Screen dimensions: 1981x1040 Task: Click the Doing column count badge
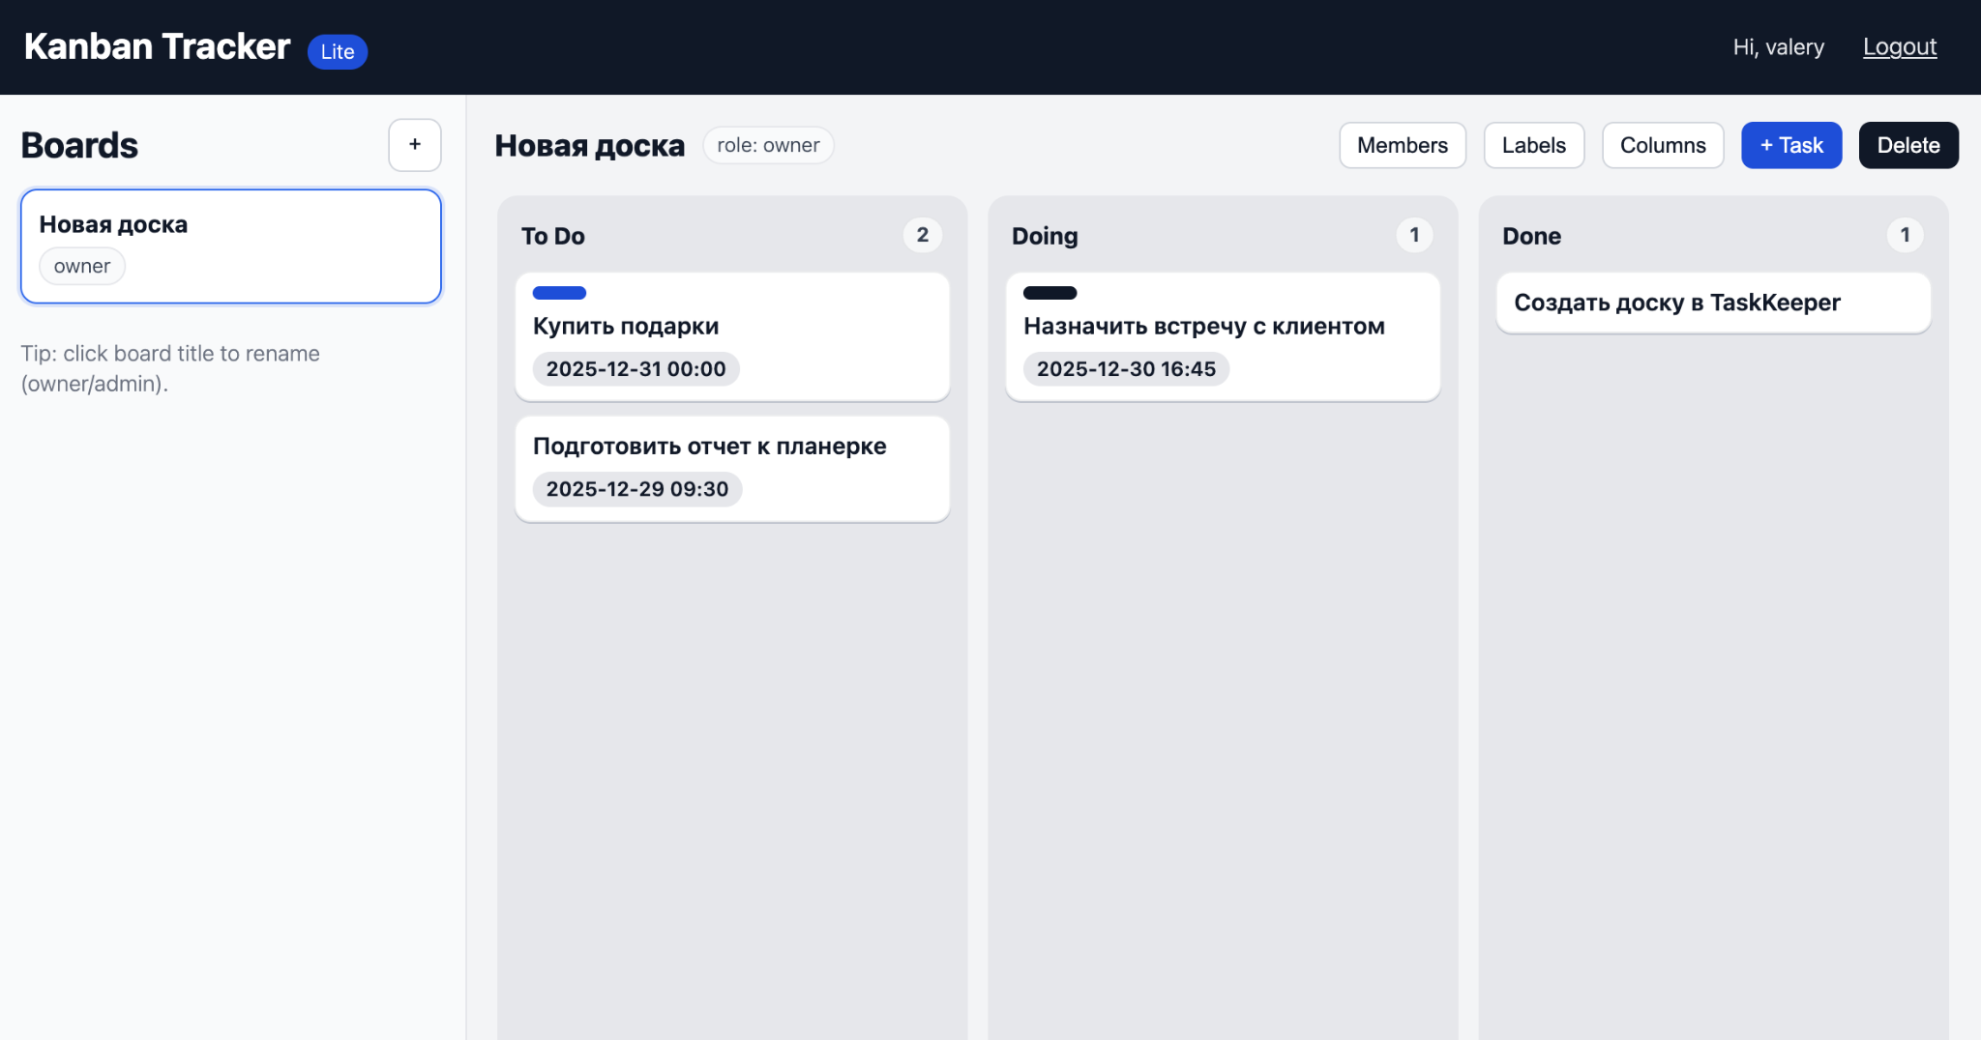pyautogui.click(x=1414, y=235)
